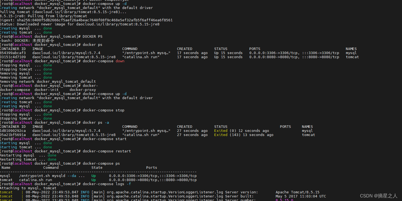Click the 'Server version:' log label
The image size is (402, 201).
click(x=241, y=192)
